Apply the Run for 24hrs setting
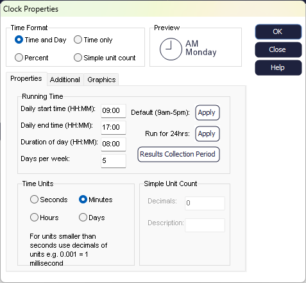Screen dimensions: 306x283 click(207, 134)
